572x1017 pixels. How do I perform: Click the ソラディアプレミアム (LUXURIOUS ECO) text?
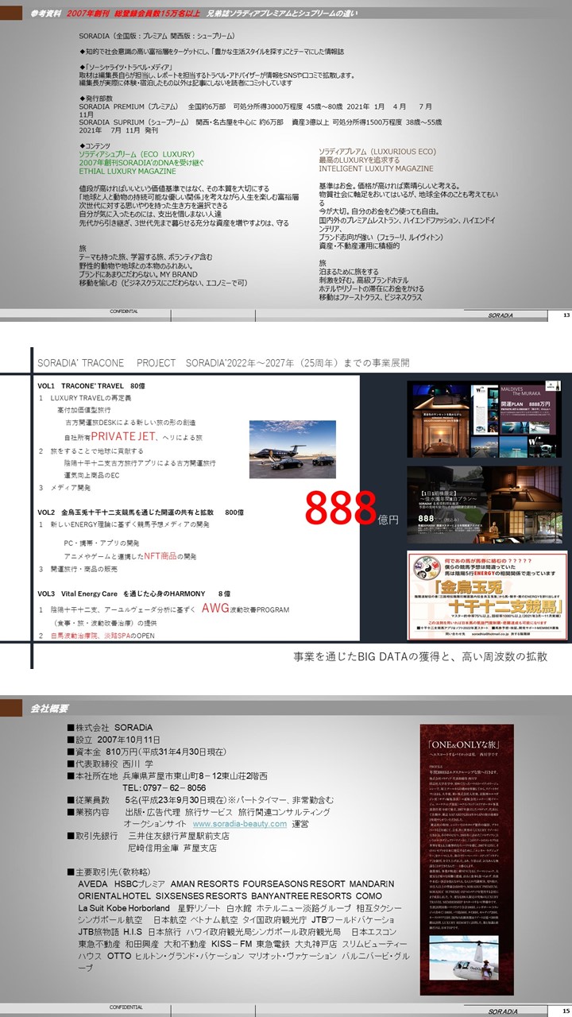(377, 152)
